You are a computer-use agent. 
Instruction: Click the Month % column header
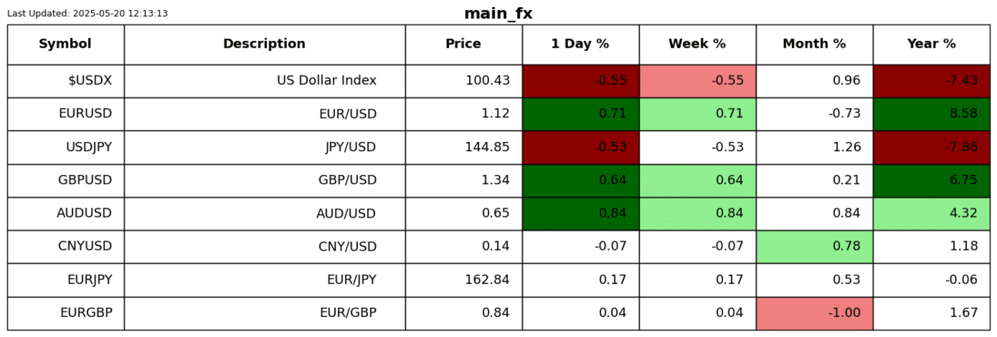(814, 44)
